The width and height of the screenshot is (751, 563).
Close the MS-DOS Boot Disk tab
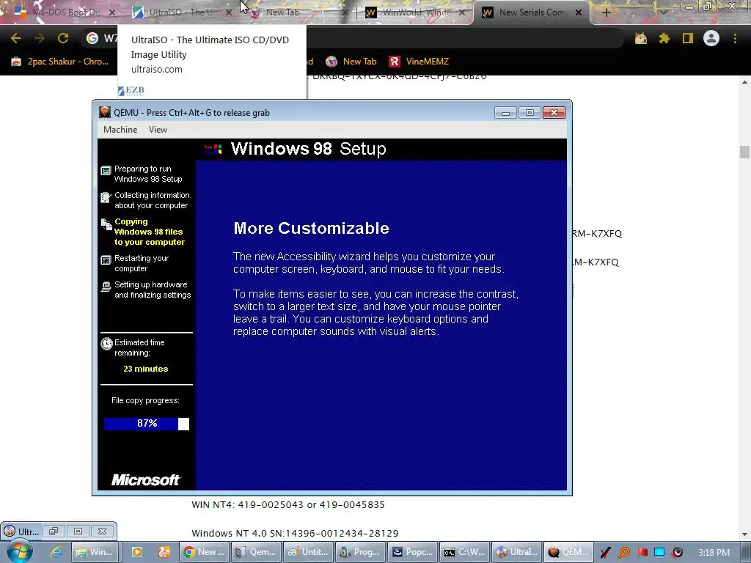click(112, 12)
